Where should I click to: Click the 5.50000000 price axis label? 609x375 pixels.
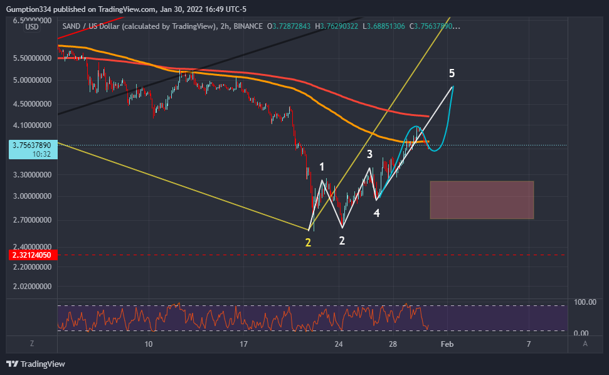[32, 58]
